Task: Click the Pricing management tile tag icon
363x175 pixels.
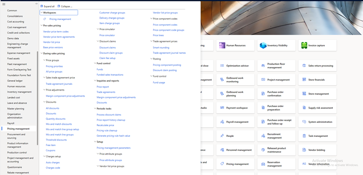Action: pos(222,164)
